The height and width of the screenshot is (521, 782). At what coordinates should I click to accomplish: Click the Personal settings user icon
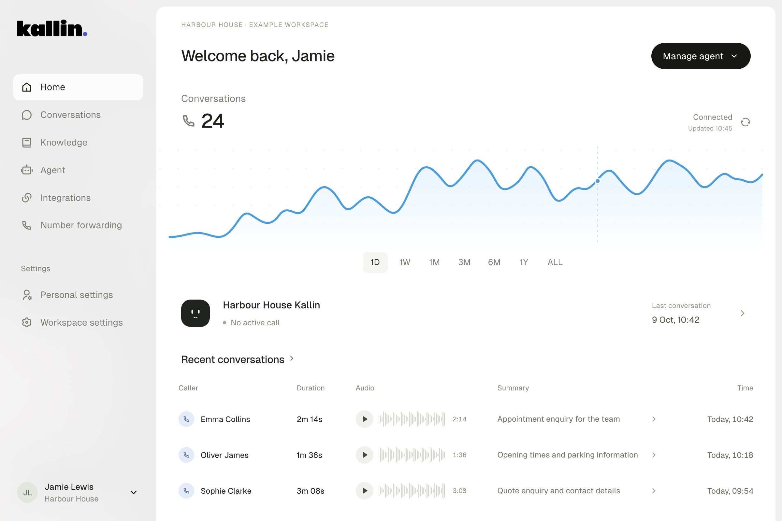[x=27, y=295]
